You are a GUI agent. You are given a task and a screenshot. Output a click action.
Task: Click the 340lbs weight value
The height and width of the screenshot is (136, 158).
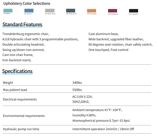tap(77, 83)
